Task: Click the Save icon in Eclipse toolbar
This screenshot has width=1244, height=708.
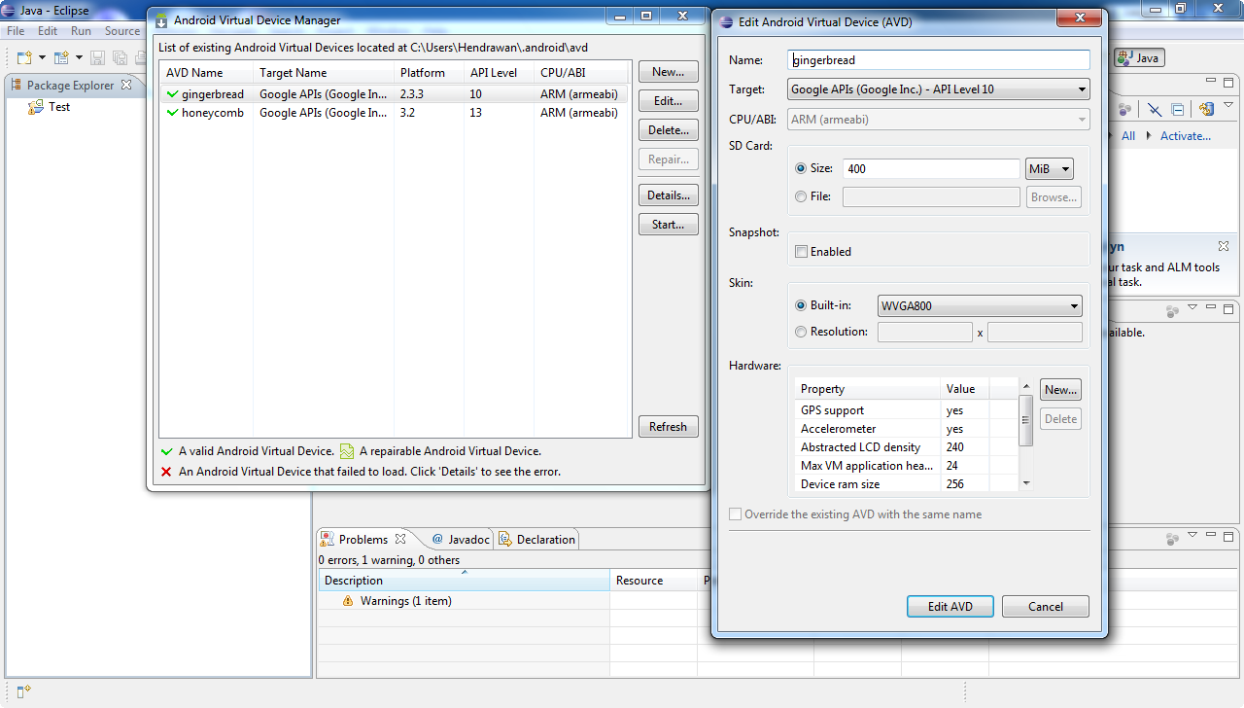Action: (x=98, y=58)
